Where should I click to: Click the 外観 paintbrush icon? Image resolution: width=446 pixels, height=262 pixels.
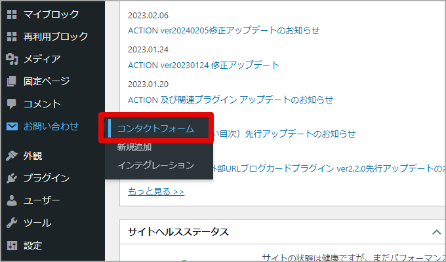(12, 156)
